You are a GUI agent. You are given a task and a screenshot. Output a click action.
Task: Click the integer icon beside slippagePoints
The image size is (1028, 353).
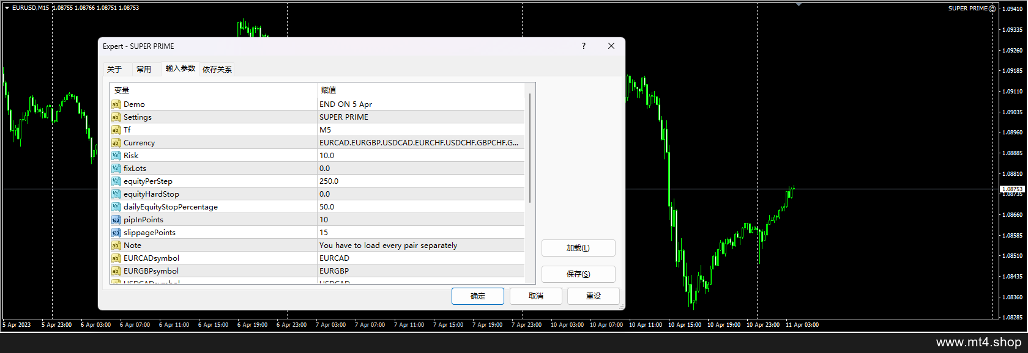[116, 233]
